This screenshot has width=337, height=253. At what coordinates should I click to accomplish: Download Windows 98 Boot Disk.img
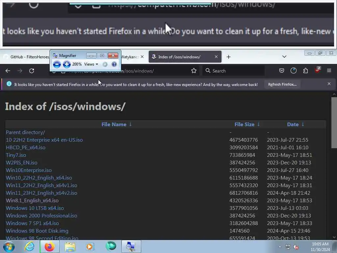[x=37, y=231]
